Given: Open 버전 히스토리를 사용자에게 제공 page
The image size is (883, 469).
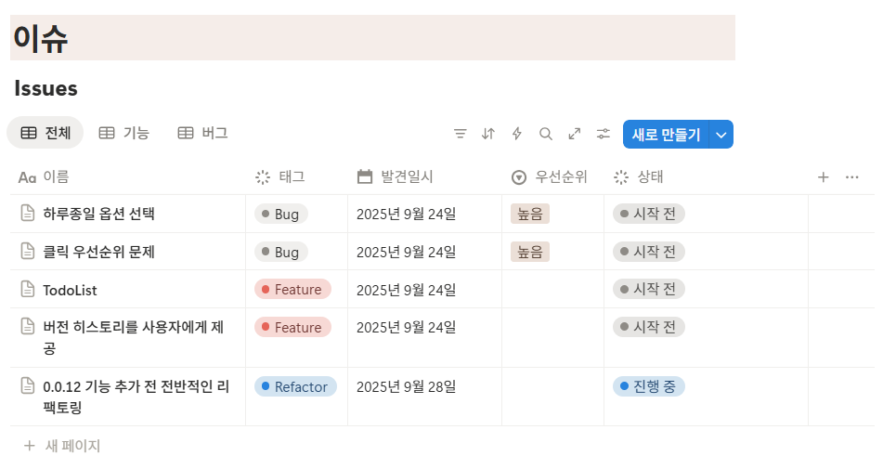Looking at the screenshot, I should (134, 337).
